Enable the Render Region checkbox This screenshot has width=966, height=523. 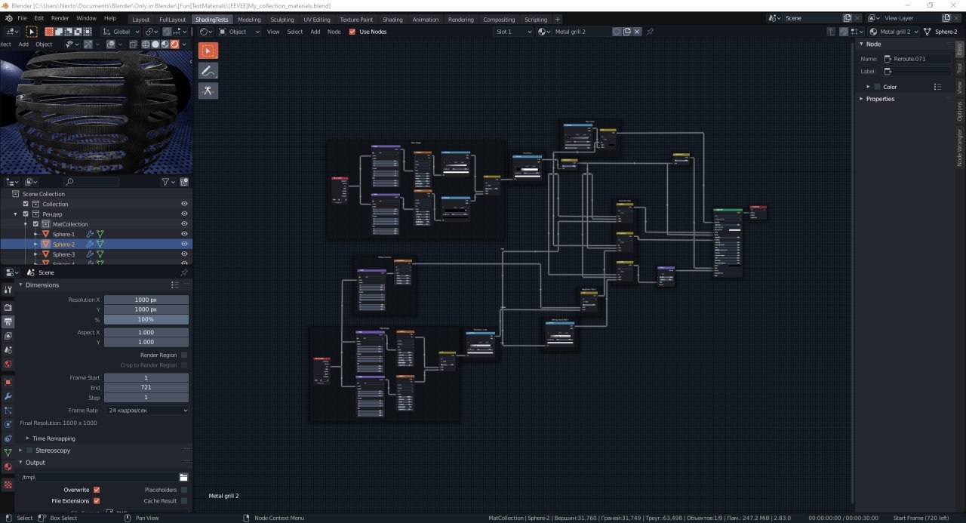184,355
